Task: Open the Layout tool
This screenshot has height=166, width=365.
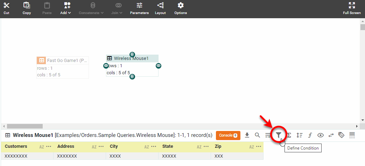Action: tap(160, 8)
